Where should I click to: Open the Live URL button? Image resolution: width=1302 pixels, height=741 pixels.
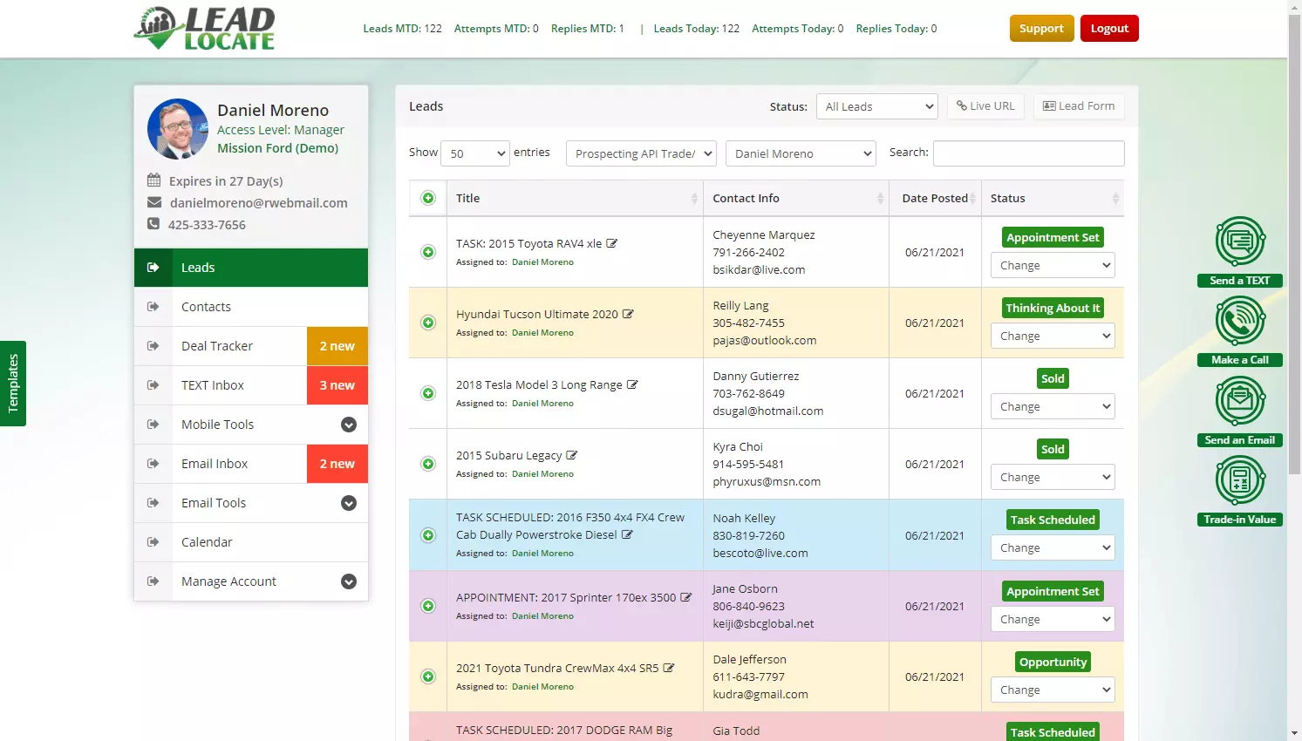[x=985, y=106]
